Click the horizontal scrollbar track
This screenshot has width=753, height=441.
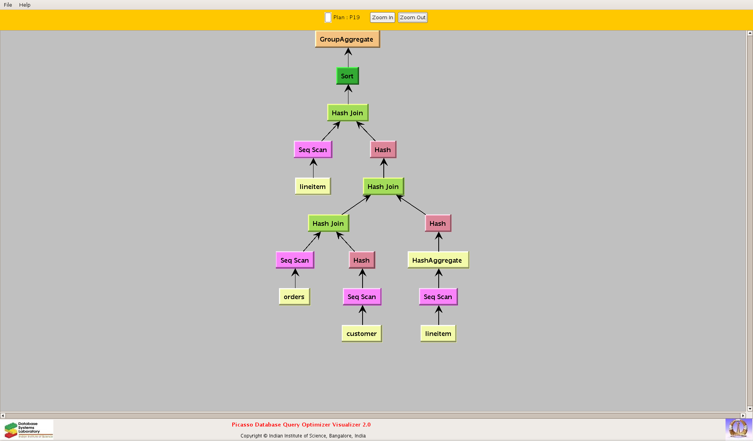pos(373,416)
